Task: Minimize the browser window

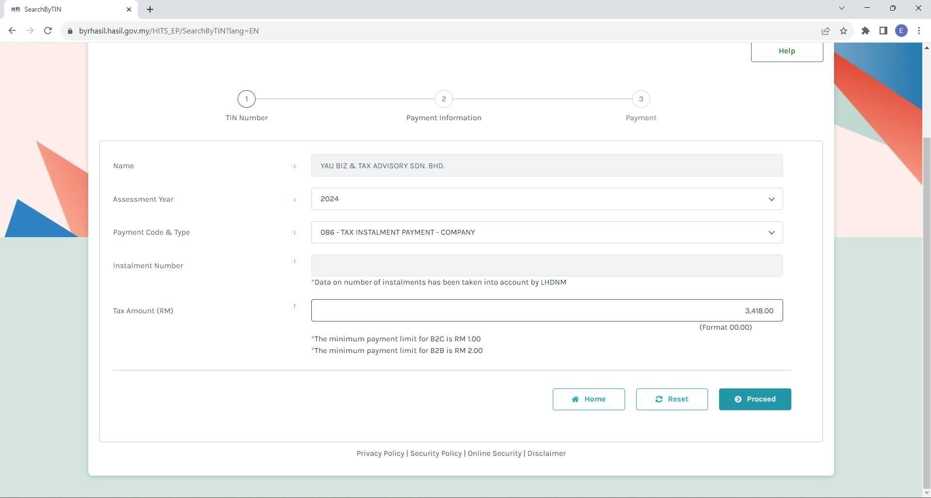Action: [867, 8]
